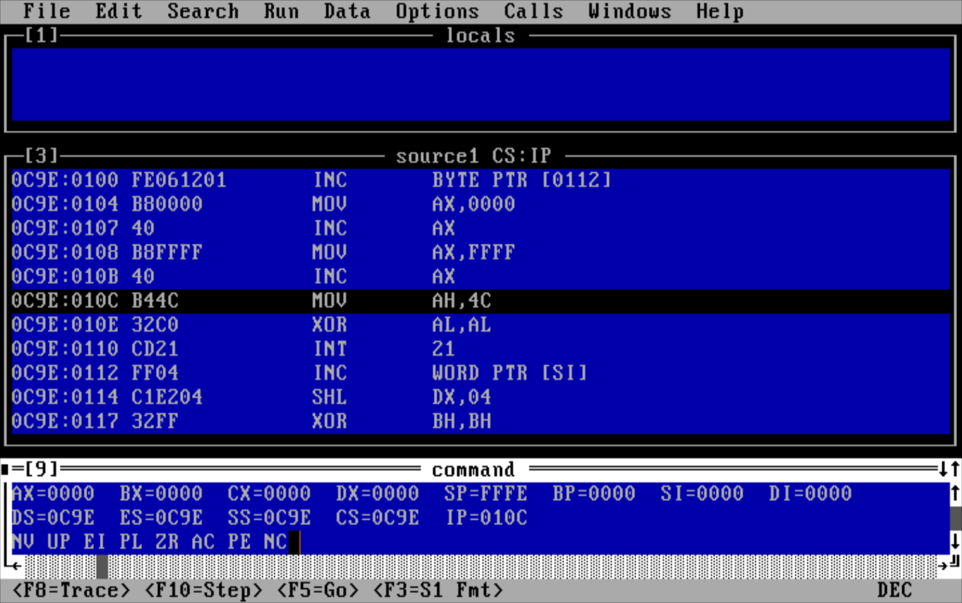Click the [3] window number label

pyautogui.click(x=42, y=156)
